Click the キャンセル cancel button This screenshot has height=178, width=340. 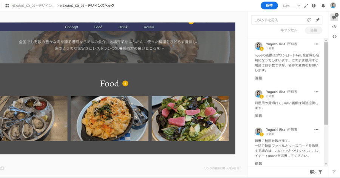[x=289, y=30]
